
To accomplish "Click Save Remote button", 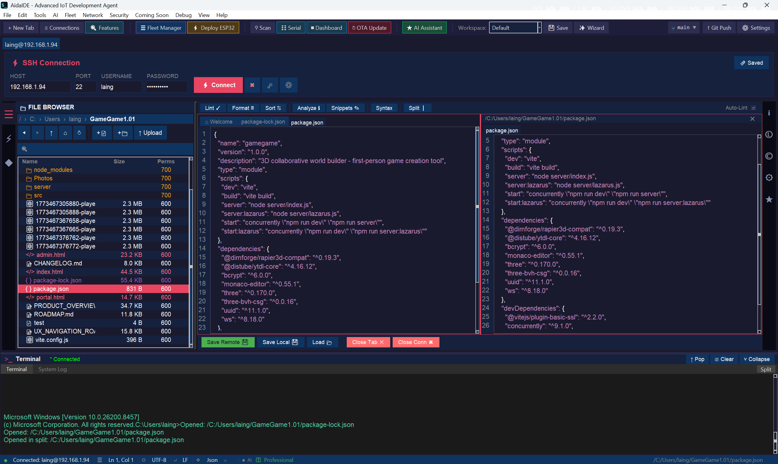I will pyautogui.click(x=228, y=342).
